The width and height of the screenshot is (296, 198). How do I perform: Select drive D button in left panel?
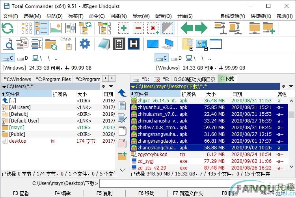(x=22, y=58)
